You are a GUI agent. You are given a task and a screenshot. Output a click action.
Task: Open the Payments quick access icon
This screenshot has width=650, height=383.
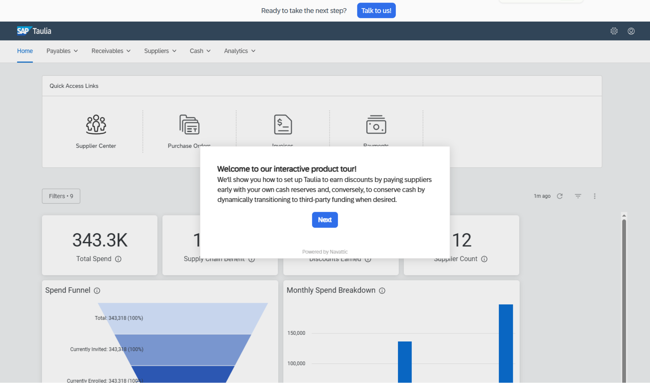[x=376, y=125]
